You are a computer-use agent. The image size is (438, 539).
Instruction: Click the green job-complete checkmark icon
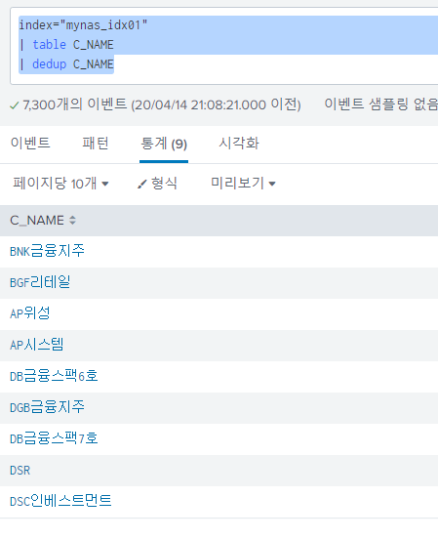pos(15,105)
